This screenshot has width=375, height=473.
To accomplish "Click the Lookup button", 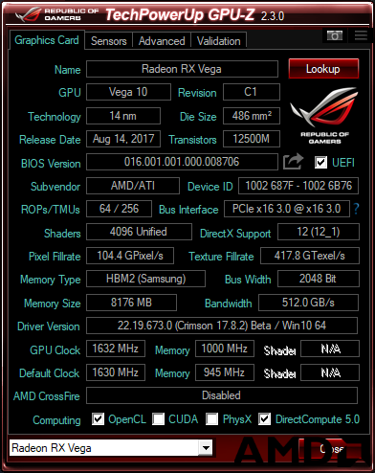I will 323,69.
